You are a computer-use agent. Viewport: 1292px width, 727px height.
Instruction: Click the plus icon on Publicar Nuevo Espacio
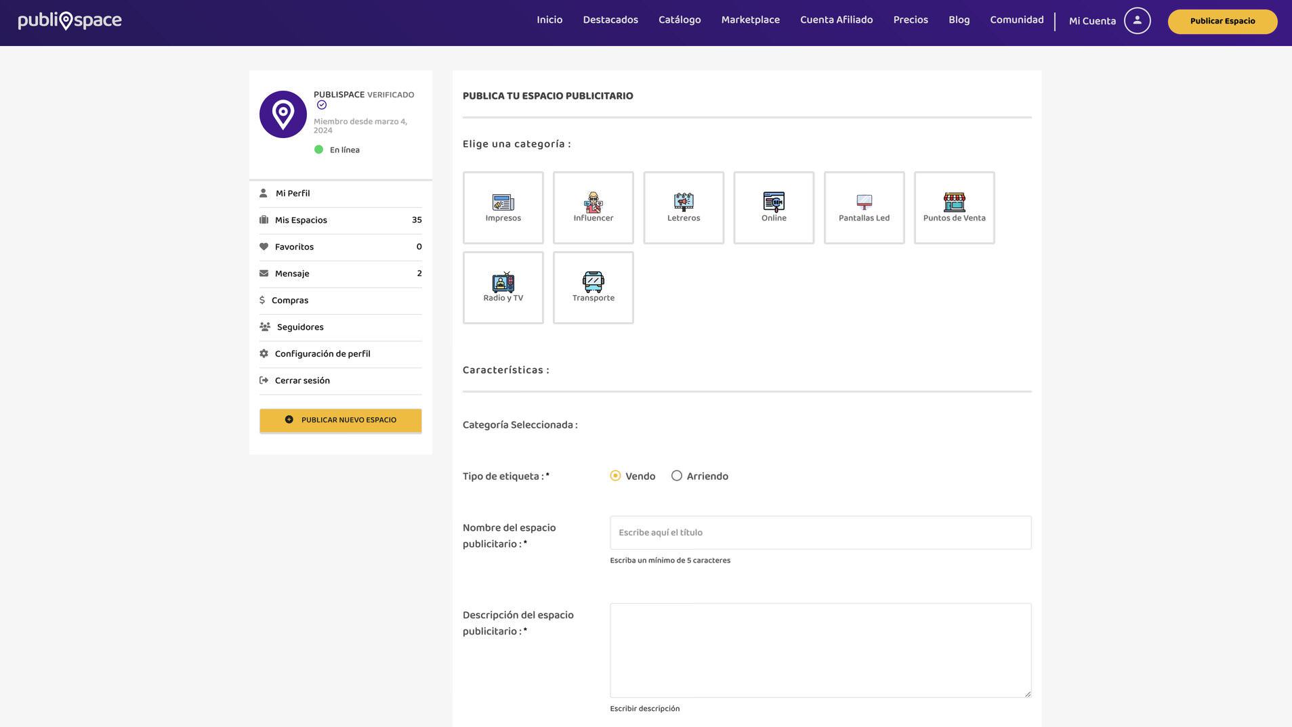click(289, 420)
